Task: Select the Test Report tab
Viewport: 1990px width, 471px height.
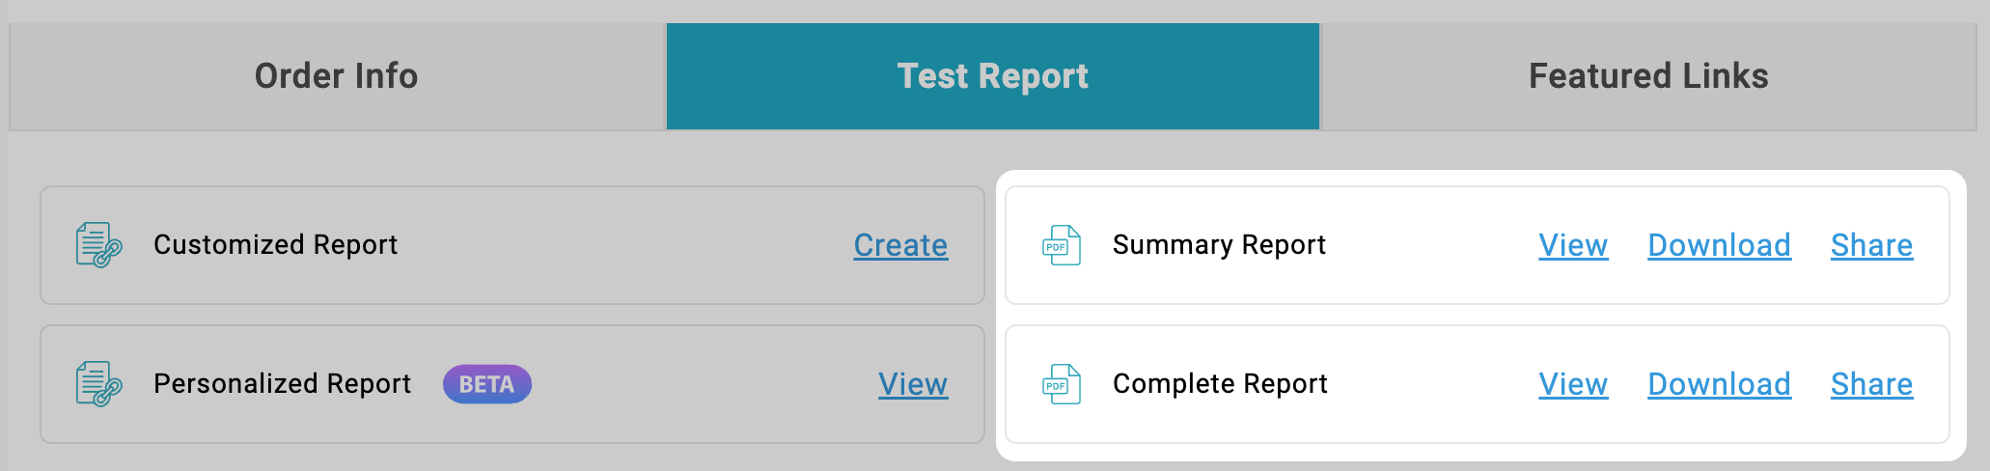Action: (x=992, y=76)
